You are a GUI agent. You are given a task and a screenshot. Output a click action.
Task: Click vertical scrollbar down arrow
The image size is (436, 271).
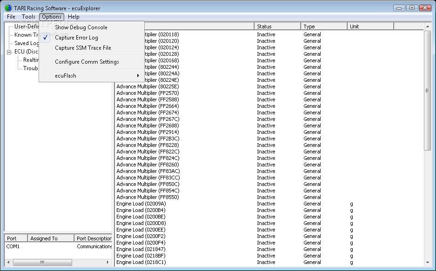(427, 262)
